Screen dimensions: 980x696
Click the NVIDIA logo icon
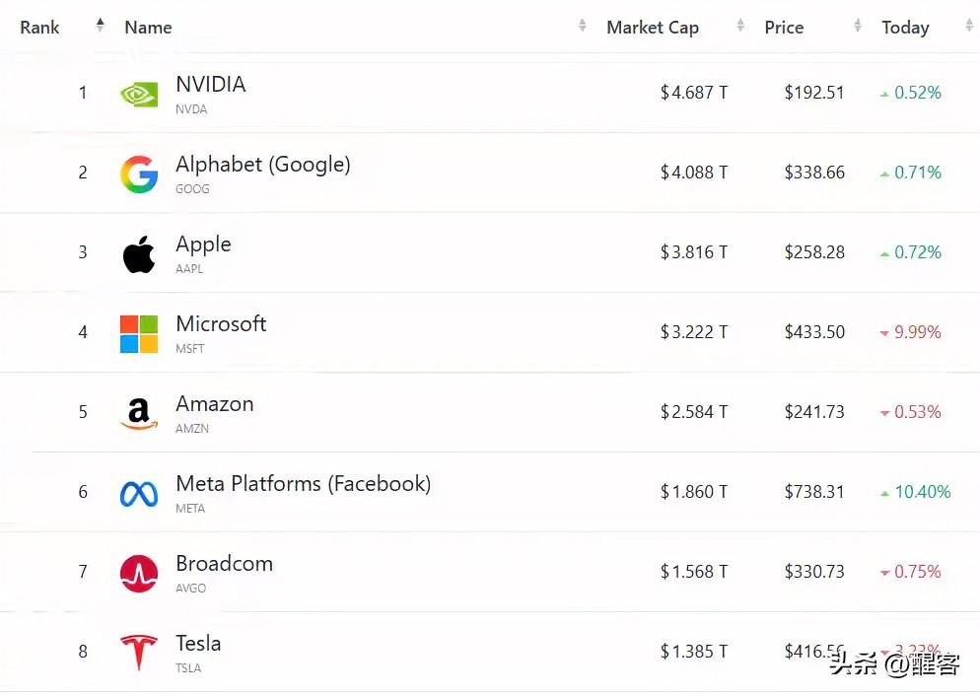pyautogui.click(x=139, y=94)
